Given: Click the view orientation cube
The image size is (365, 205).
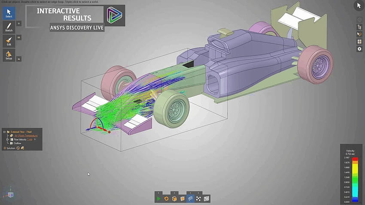Looking at the screenshot, I should pyautogui.click(x=10, y=195).
